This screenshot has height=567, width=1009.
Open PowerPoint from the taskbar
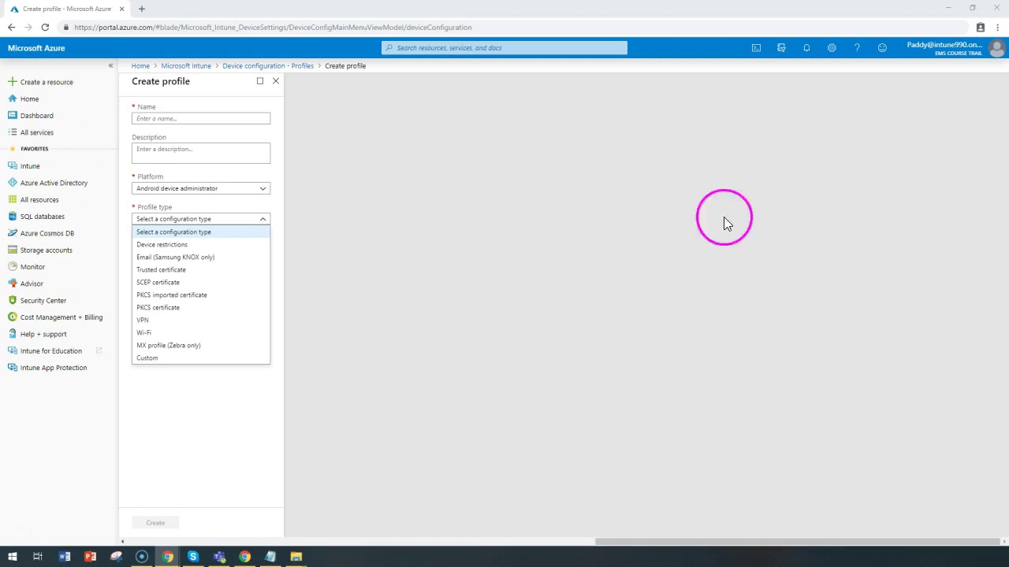point(91,557)
